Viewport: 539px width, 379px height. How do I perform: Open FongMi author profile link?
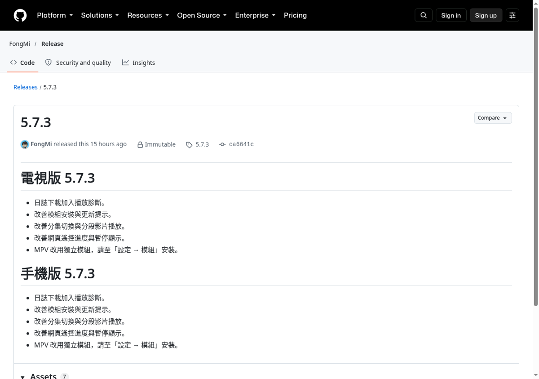point(41,144)
